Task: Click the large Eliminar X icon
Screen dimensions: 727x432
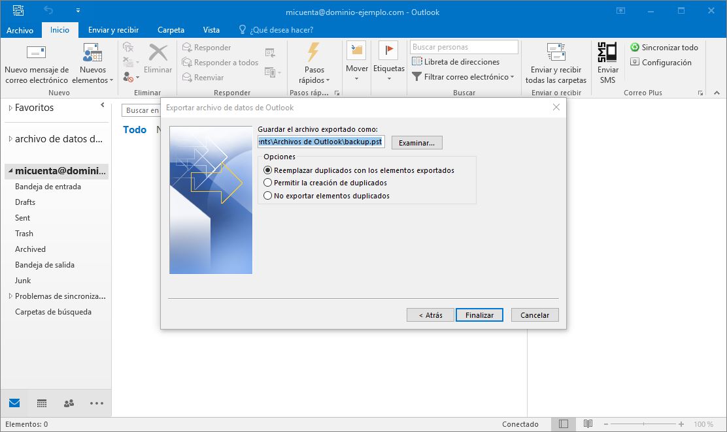Action: pos(158,52)
